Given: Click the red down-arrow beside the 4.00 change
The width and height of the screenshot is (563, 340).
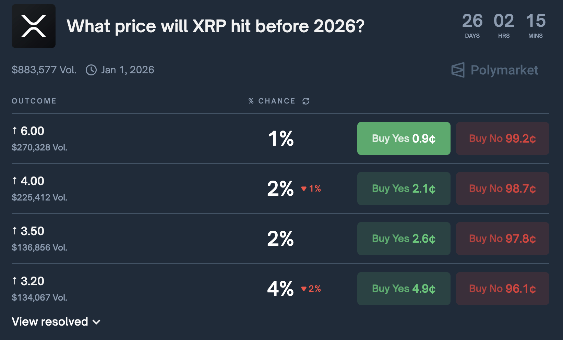Looking at the screenshot, I should (304, 189).
